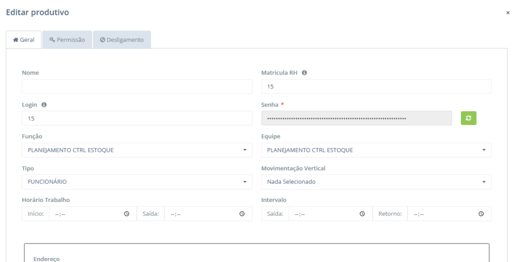Open clock picker for Horário Trabalho Saída
Viewport: 513px width, 262px height.
242,214
